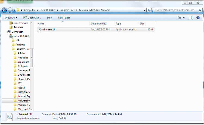Open the Common Files folder in tree
Screen dimensions: 204x125
pos(24,70)
